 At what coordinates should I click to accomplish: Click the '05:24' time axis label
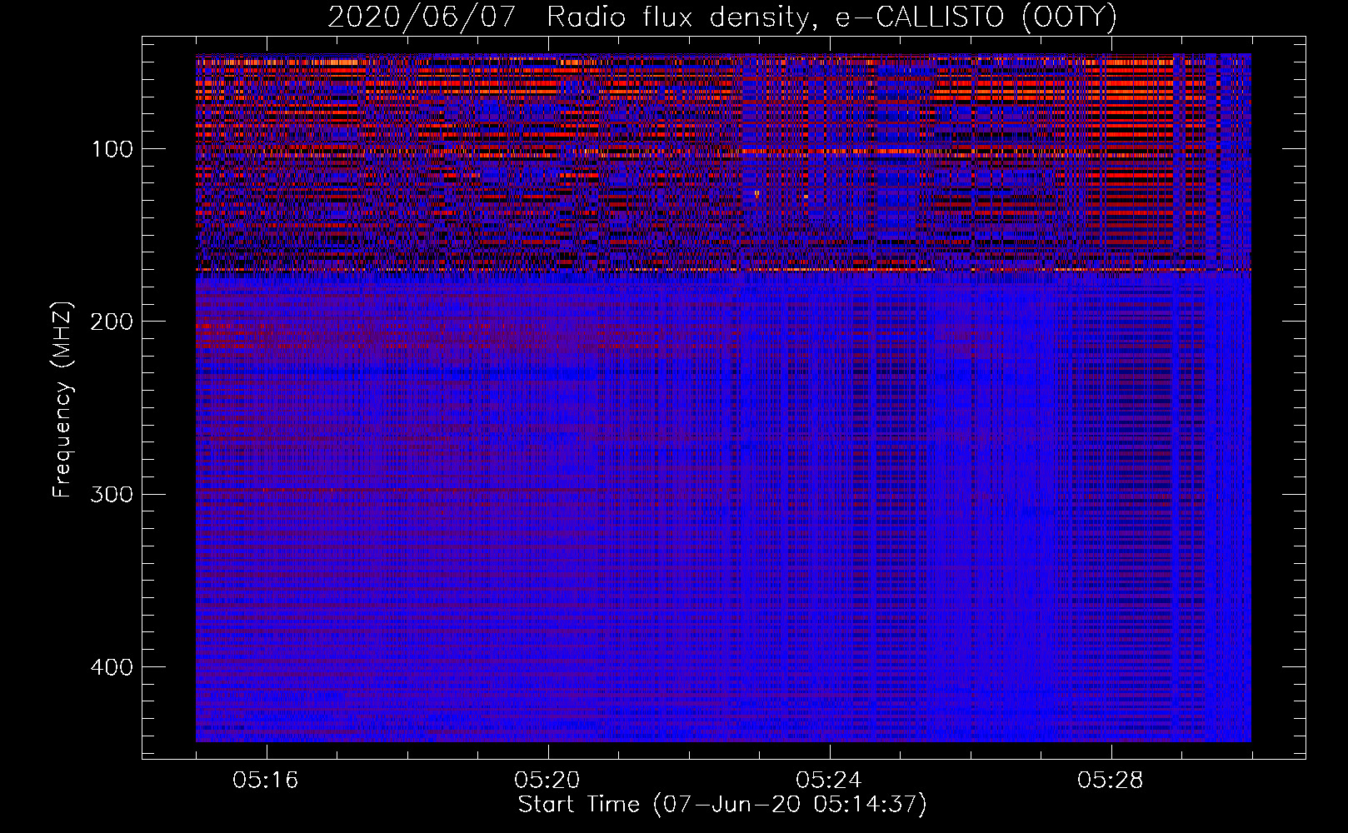click(829, 781)
